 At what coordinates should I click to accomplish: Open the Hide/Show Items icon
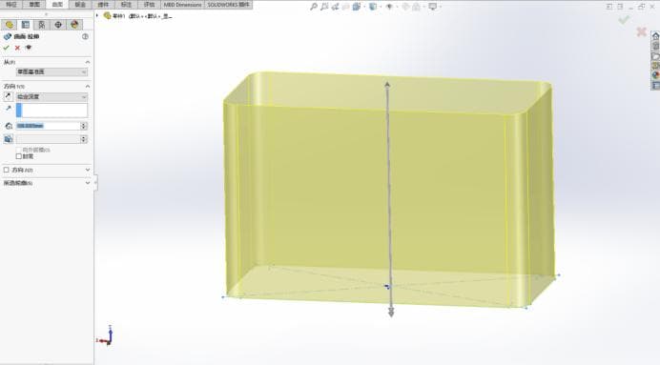389,7
